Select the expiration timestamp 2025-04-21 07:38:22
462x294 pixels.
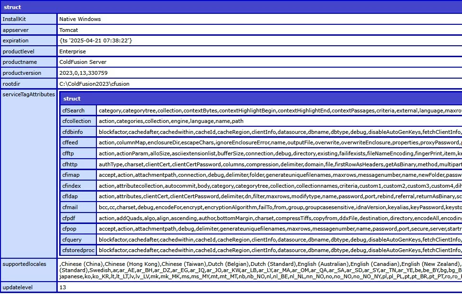click(96, 41)
